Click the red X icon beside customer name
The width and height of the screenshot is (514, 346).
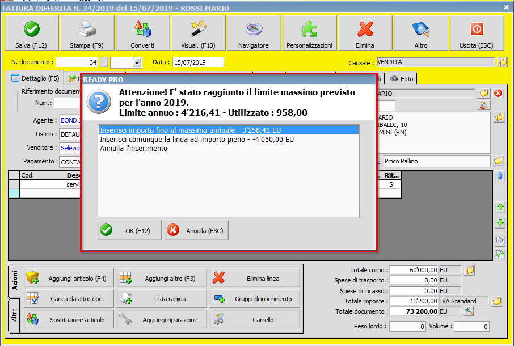coord(498,94)
